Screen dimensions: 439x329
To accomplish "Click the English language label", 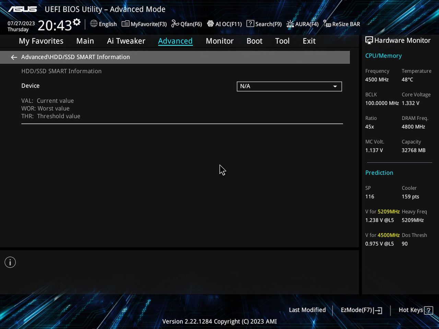I will (108, 24).
